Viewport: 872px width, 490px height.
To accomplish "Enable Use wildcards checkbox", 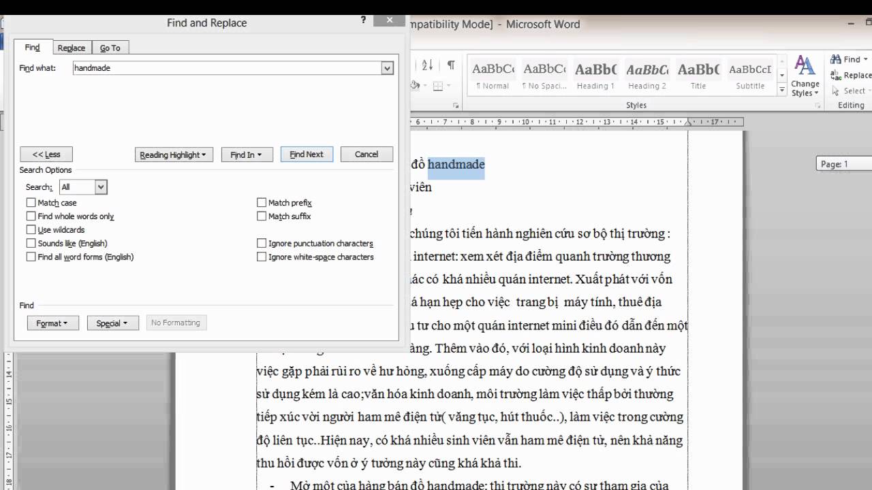I will (x=31, y=229).
